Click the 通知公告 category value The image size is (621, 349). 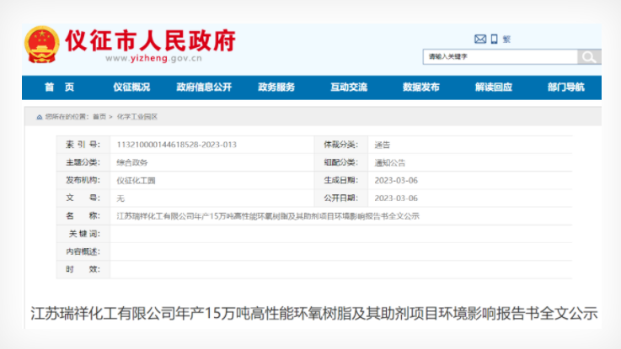coord(390,162)
